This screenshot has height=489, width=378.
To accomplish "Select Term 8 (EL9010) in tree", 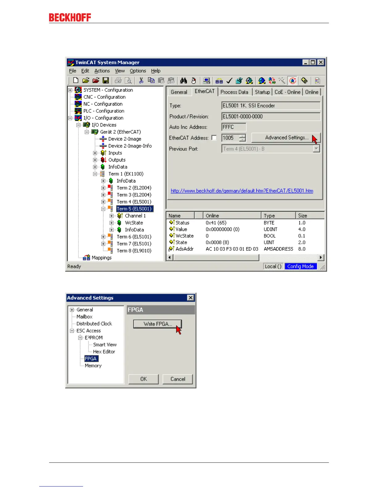I will point(134,251).
